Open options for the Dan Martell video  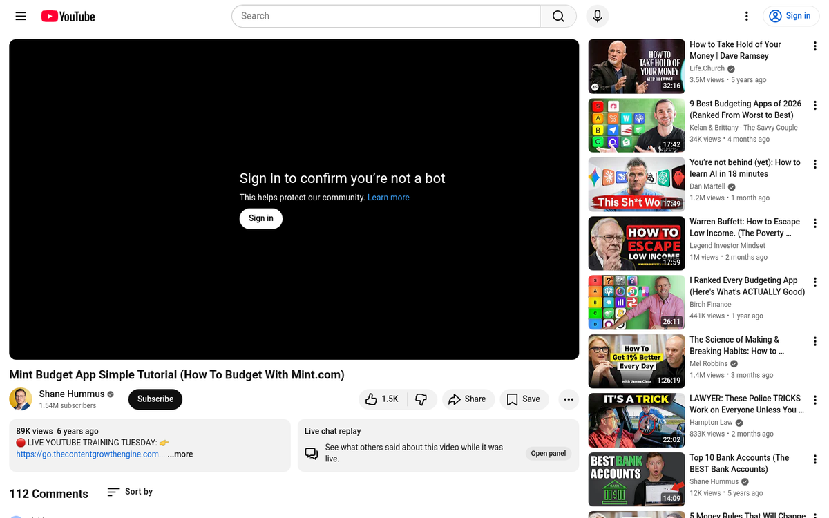pyautogui.click(x=815, y=164)
